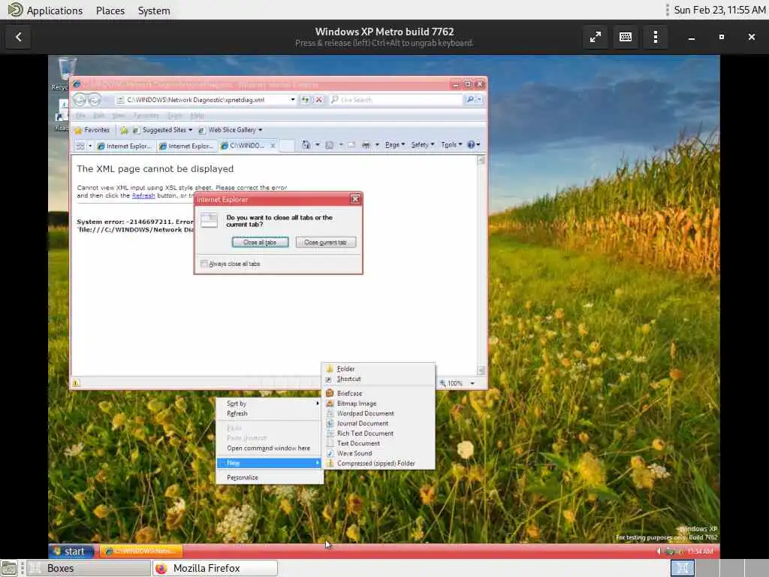Viewport: 769px width, 577px height.
Task: Click fullscreen arrows icon in Boxes header
Action: coord(596,37)
